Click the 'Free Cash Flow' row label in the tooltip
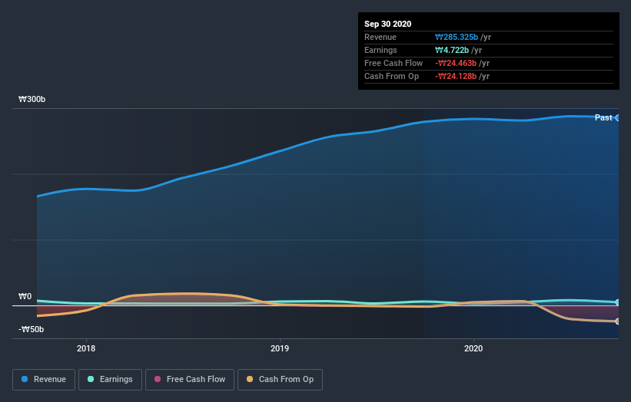The image size is (631, 402). [x=394, y=63]
